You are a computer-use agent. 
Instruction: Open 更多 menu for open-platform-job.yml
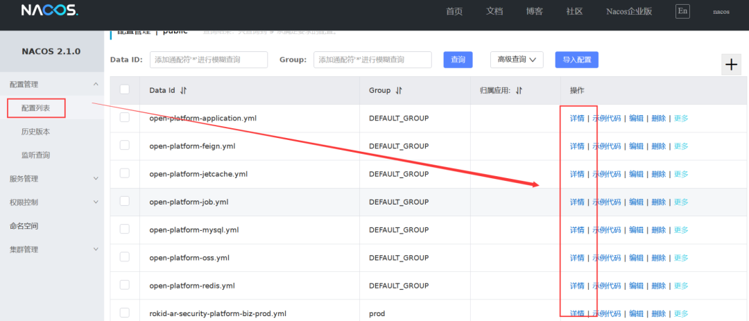[x=681, y=202]
